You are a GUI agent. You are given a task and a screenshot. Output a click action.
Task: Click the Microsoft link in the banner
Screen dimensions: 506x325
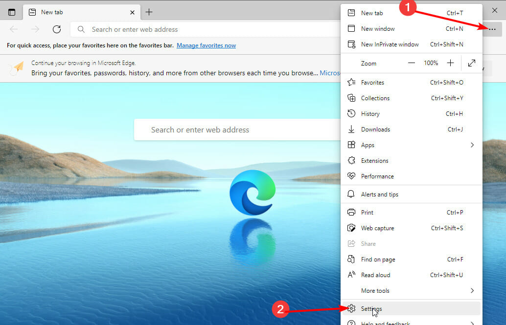pos(330,73)
